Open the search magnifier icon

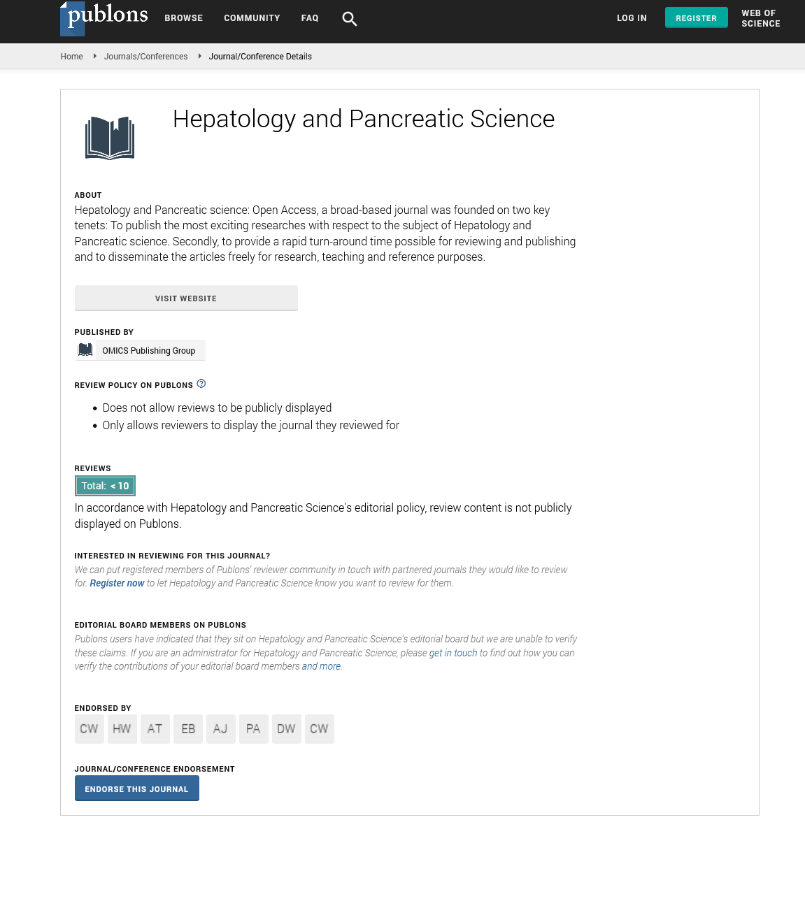[349, 19]
